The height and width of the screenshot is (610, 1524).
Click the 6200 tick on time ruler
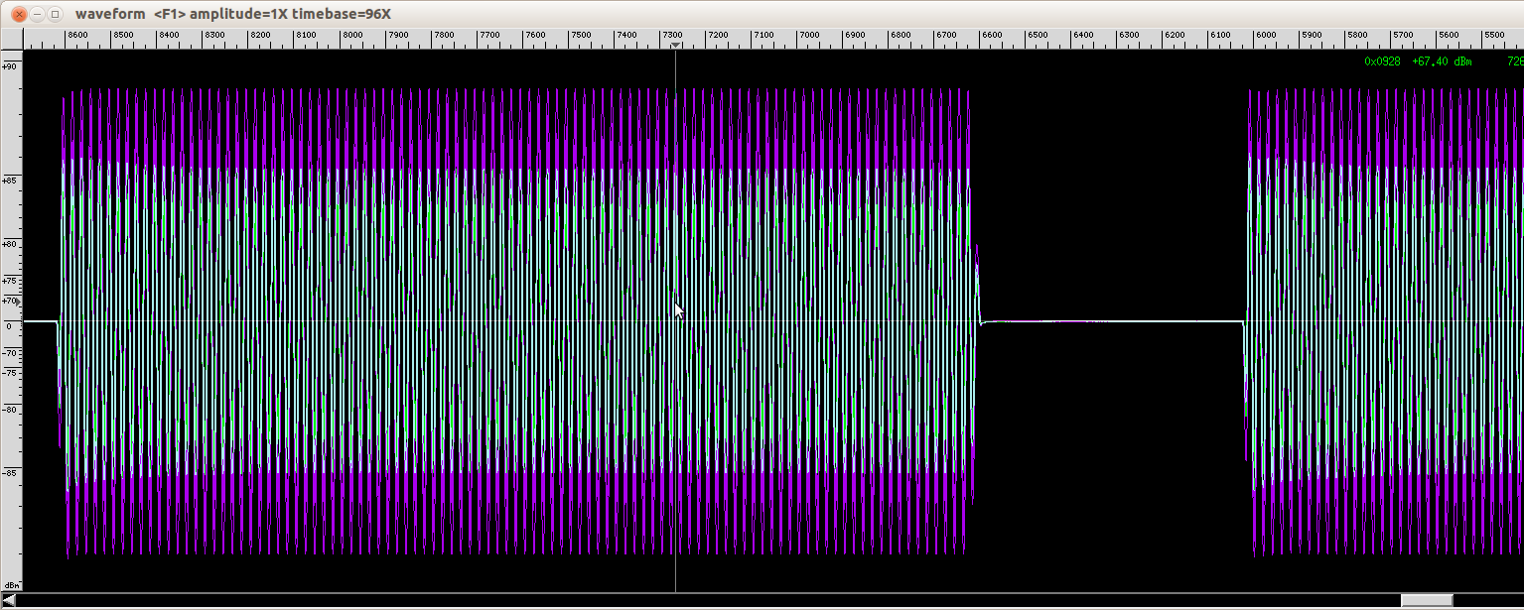click(1175, 35)
